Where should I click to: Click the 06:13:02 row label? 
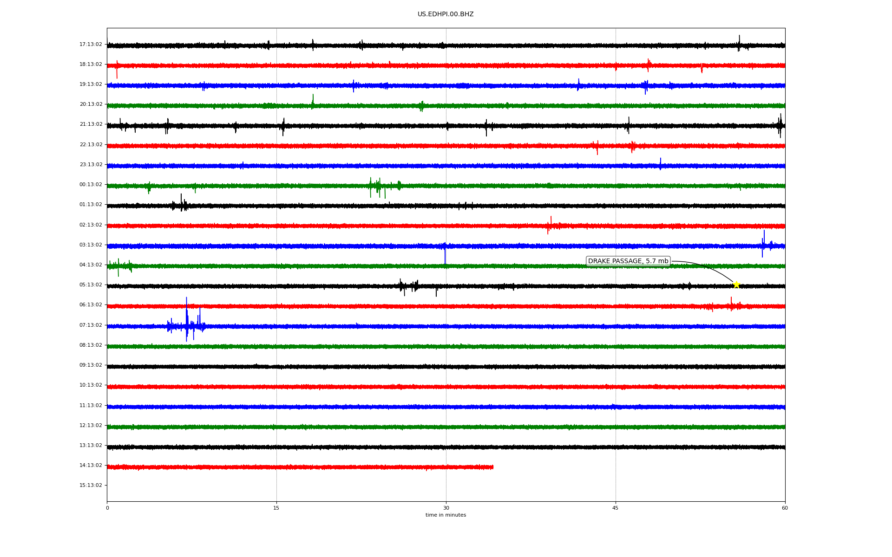[x=91, y=305]
